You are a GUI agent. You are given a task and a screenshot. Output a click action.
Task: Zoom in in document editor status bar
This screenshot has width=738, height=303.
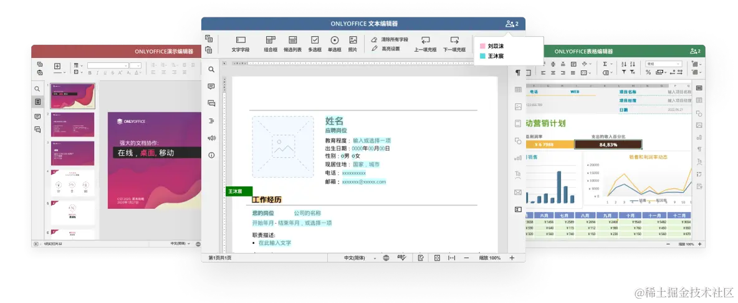click(x=512, y=258)
